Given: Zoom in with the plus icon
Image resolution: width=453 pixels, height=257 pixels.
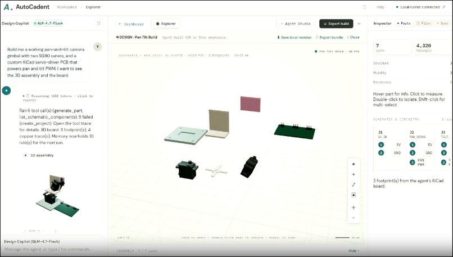Looking at the screenshot, I should click(354, 208).
